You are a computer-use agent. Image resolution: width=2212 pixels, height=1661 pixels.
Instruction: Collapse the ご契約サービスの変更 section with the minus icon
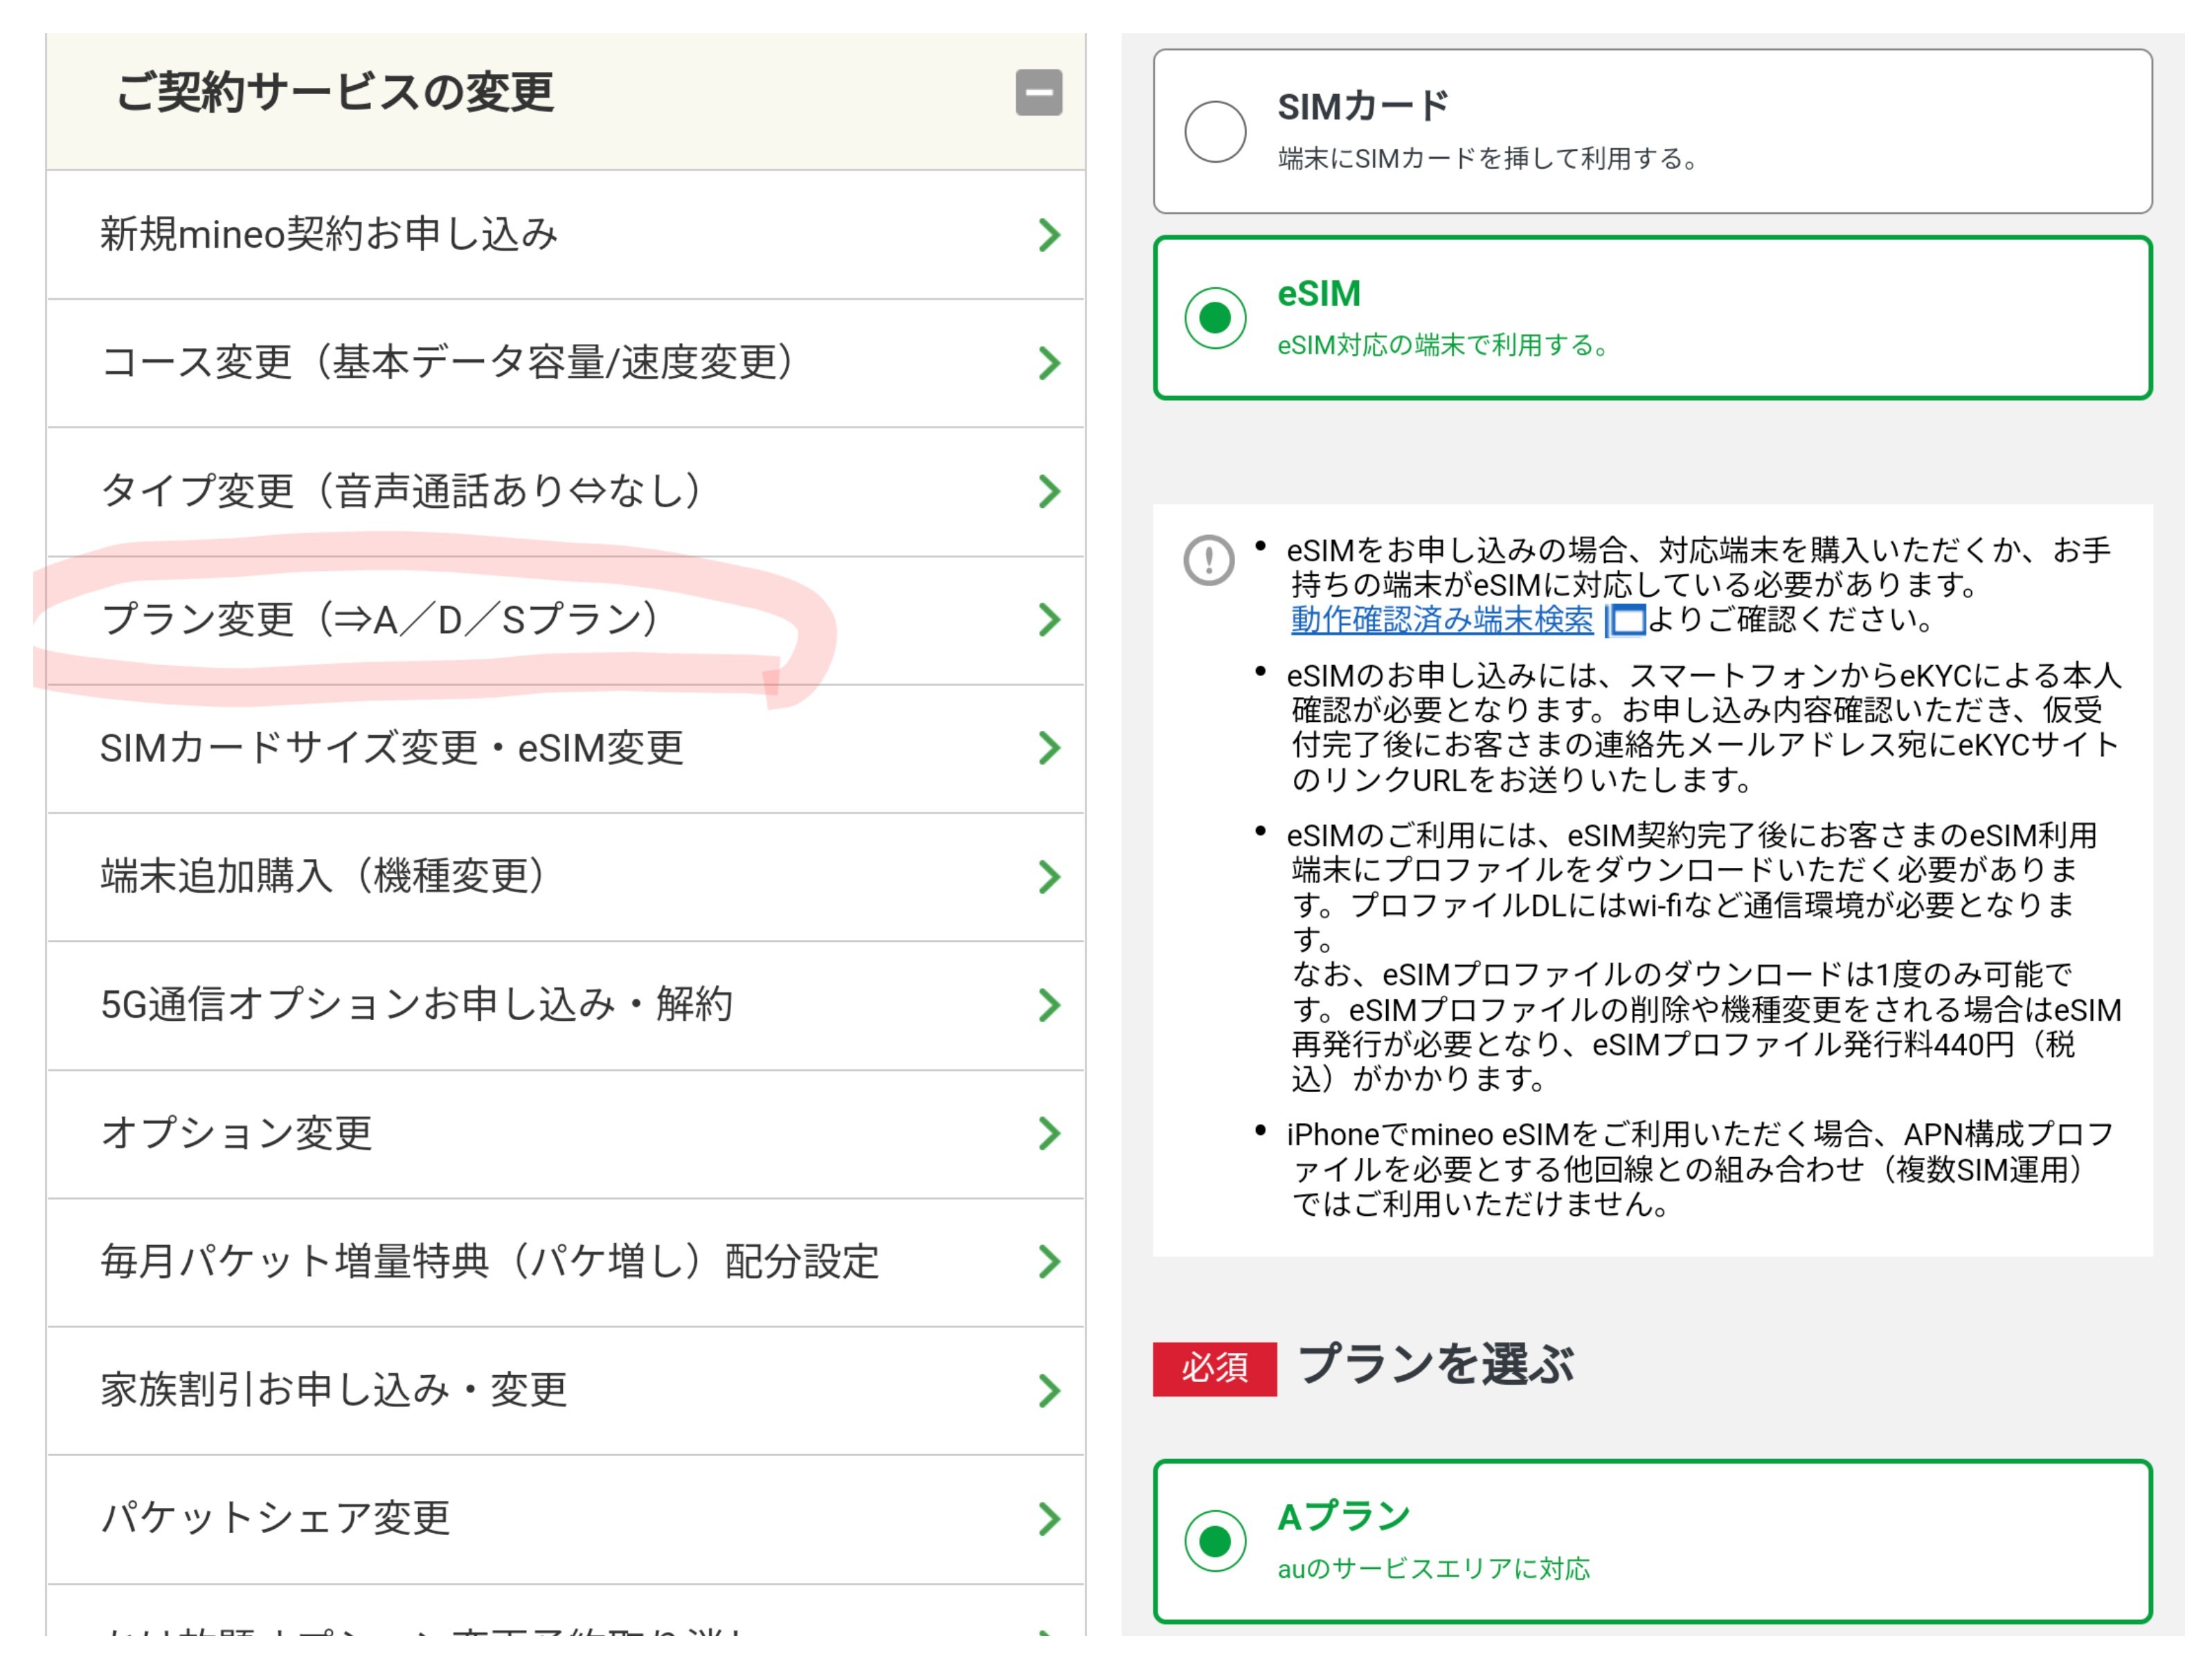tap(1038, 93)
